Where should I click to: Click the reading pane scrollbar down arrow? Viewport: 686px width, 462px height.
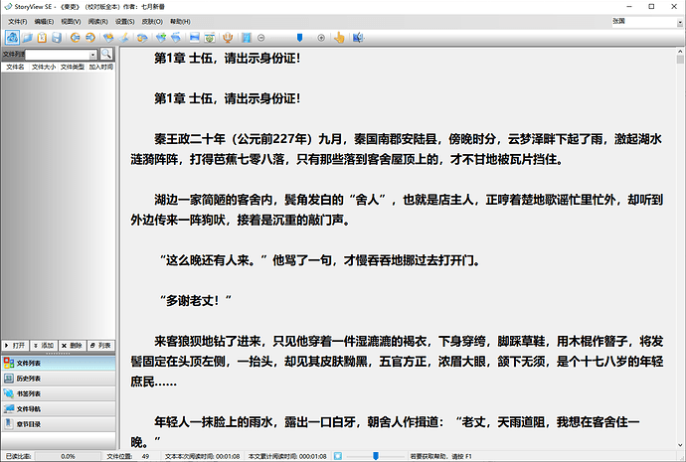point(679,445)
